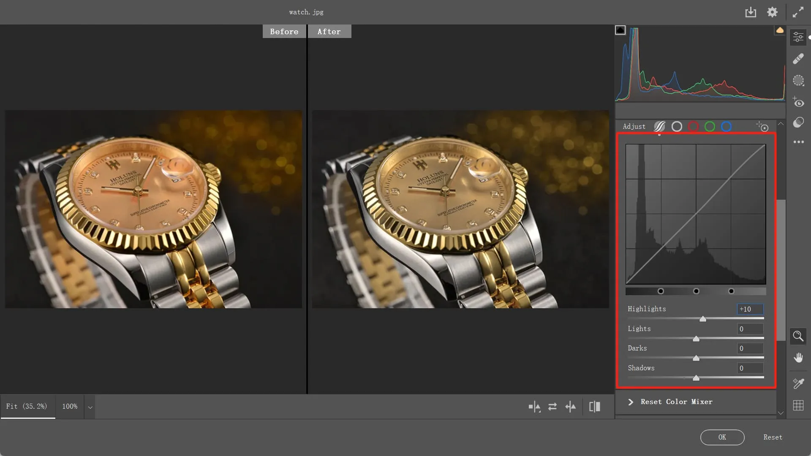
Task: Click the Fit (35.2%) zoom tab
Action: [27, 407]
